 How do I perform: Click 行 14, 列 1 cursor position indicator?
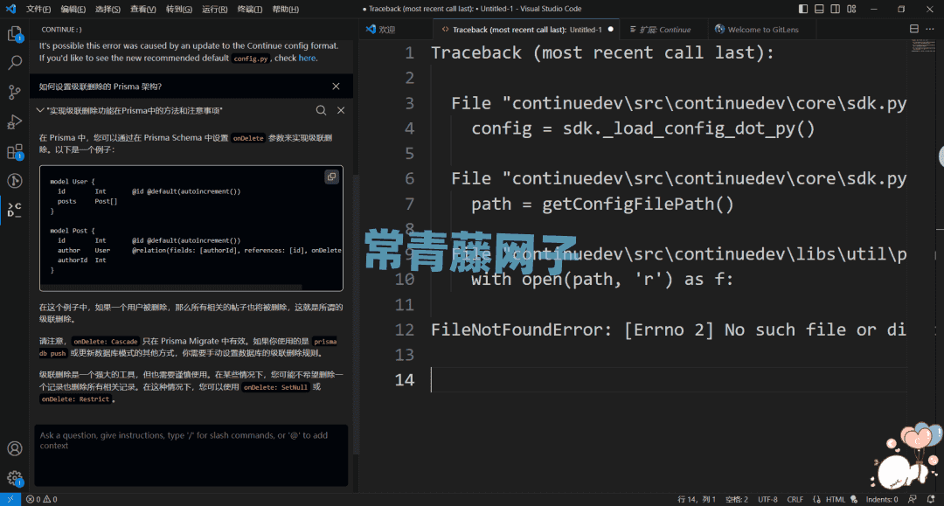[x=697, y=499]
